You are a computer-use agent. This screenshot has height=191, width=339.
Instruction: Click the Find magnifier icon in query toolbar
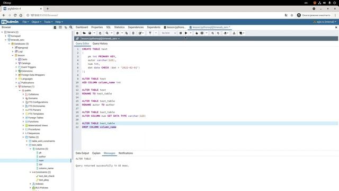click(107, 33)
